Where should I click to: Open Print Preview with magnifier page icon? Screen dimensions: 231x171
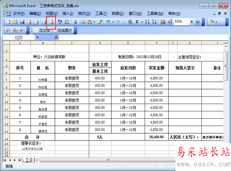51,22
